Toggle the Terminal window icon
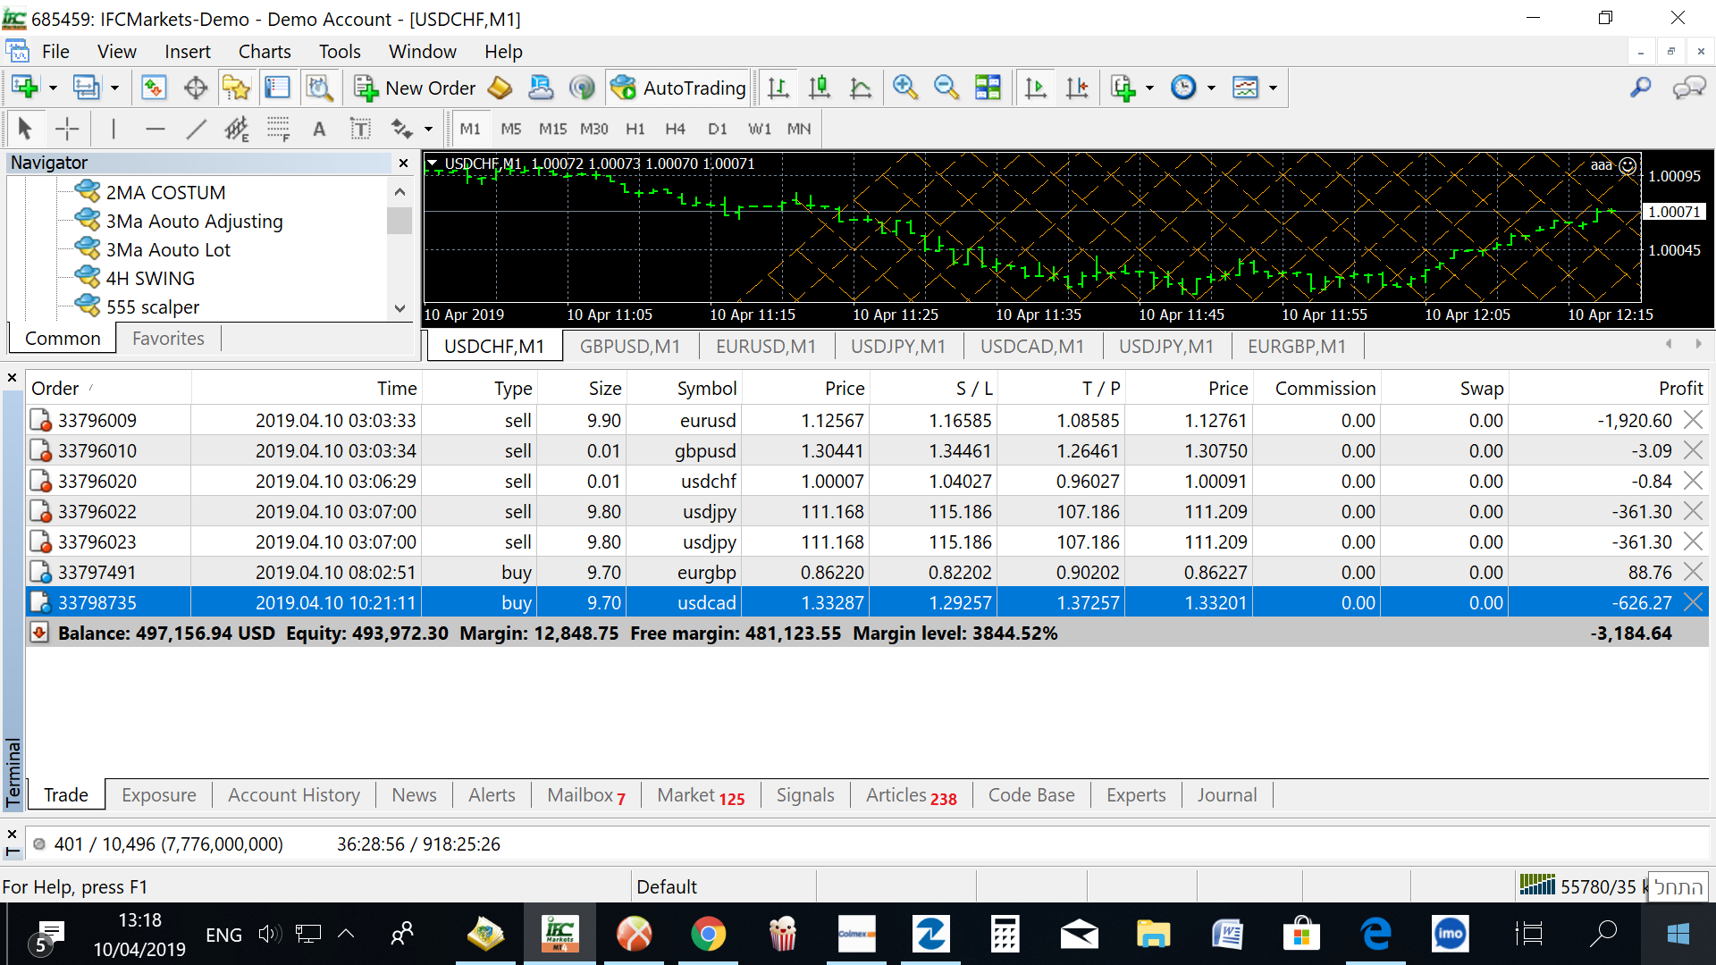The height and width of the screenshot is (965, 1716). point(277,88)
